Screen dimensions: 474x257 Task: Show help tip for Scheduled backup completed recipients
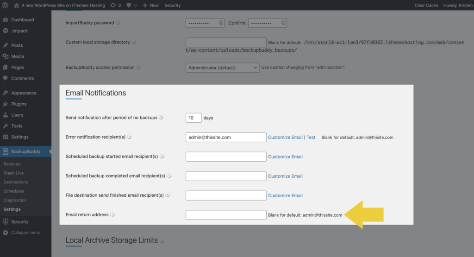tap(169, 176)
